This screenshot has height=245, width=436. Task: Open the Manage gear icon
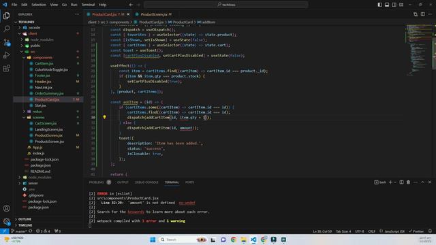click(x=6, y=221)
